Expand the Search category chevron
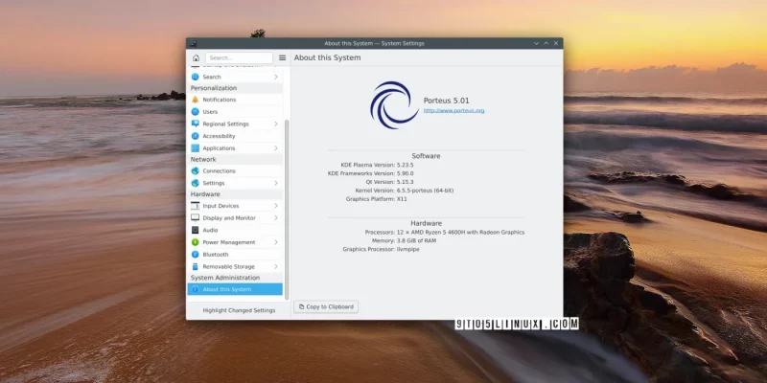 coord(276,77)
